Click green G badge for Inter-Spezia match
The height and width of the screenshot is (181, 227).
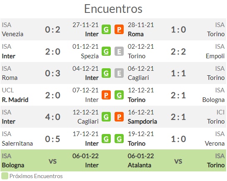[x=106, y=51]
